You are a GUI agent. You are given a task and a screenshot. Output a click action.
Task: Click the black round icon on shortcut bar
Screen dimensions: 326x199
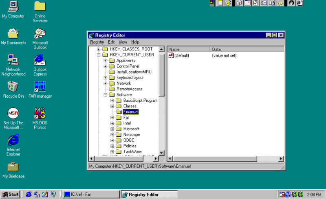coord(291,3)
